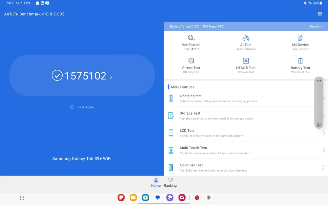Launch the AI Test performance benchmark
The height and width of the screenshot is (205, 328).
pos(246,43)
